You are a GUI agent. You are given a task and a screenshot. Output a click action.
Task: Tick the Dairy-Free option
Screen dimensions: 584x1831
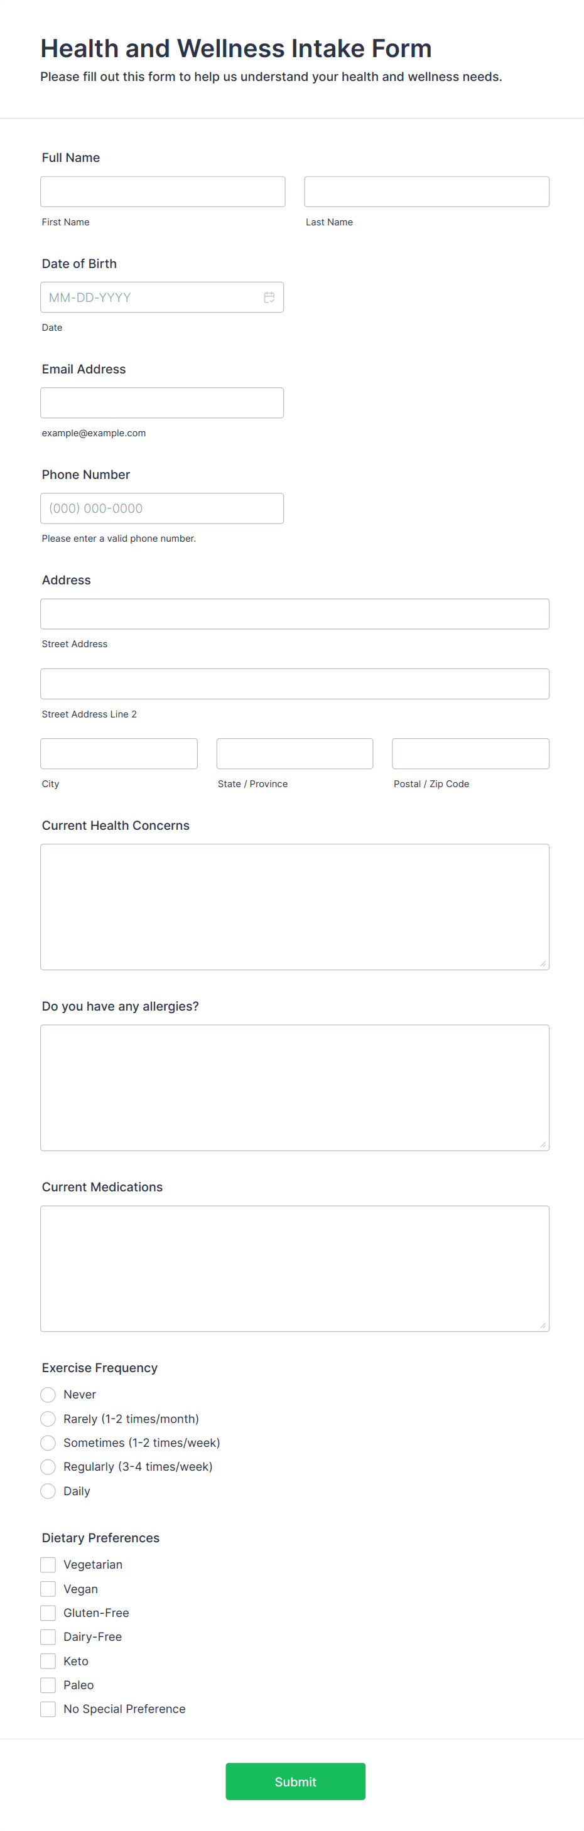click(48, 1636)
